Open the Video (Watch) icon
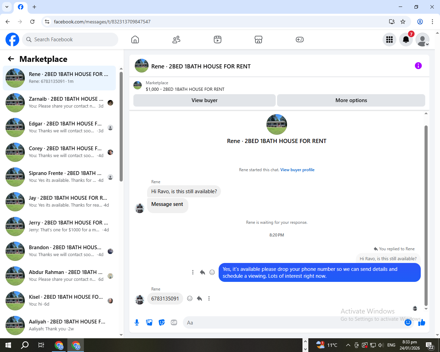 218,40
